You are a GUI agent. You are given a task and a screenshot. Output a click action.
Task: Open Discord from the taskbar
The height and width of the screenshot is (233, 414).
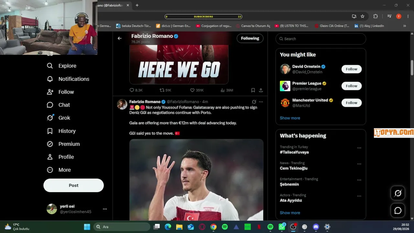point(316,227)
